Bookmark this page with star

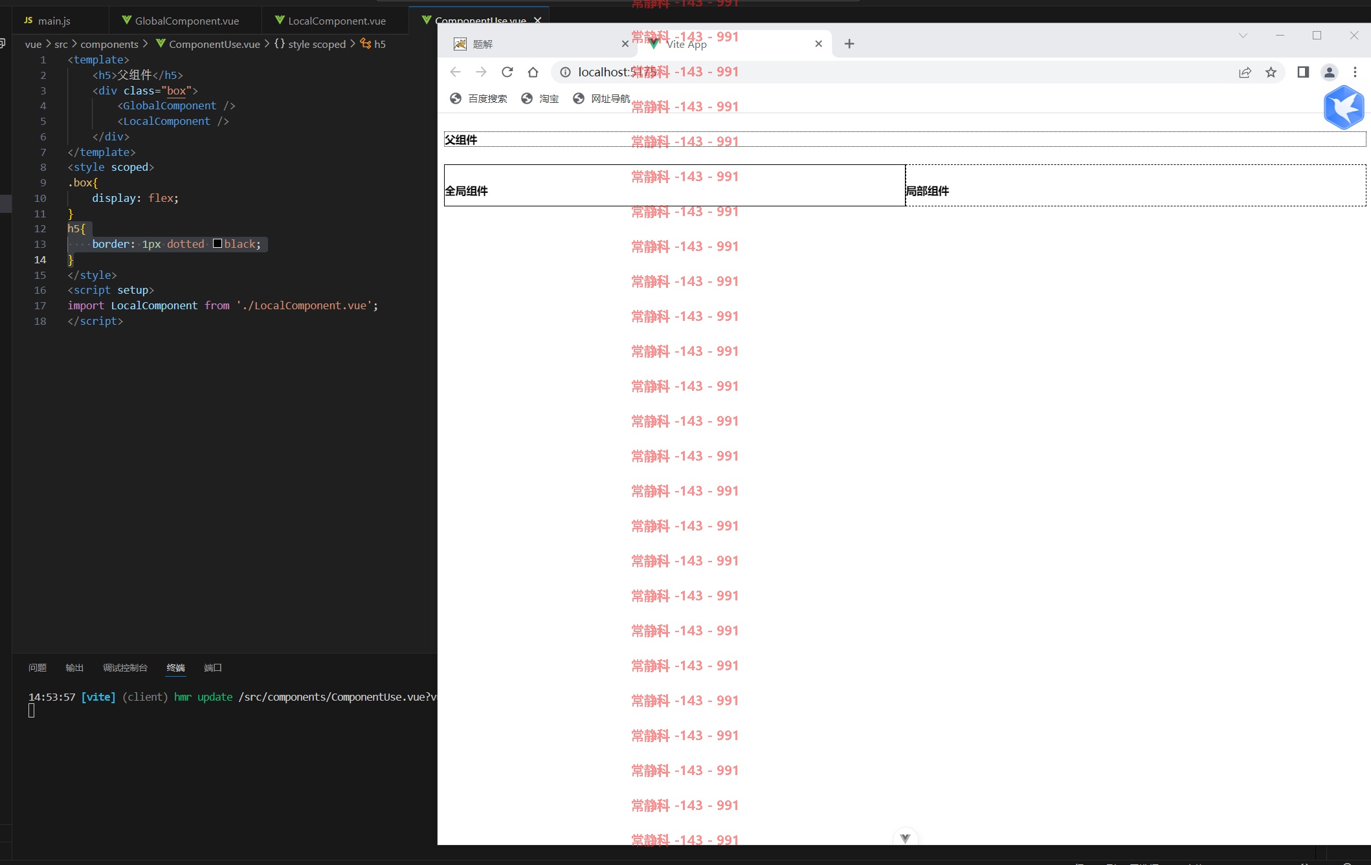(1271, 72)
